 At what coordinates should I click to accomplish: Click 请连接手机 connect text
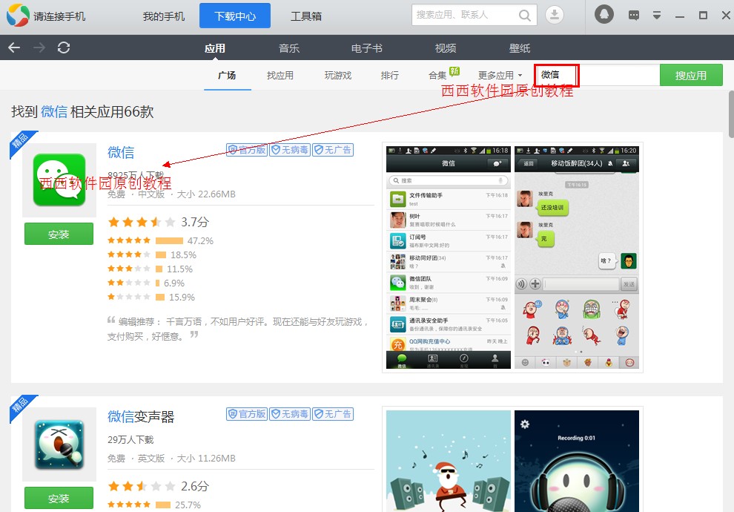[x=59, y=16]
